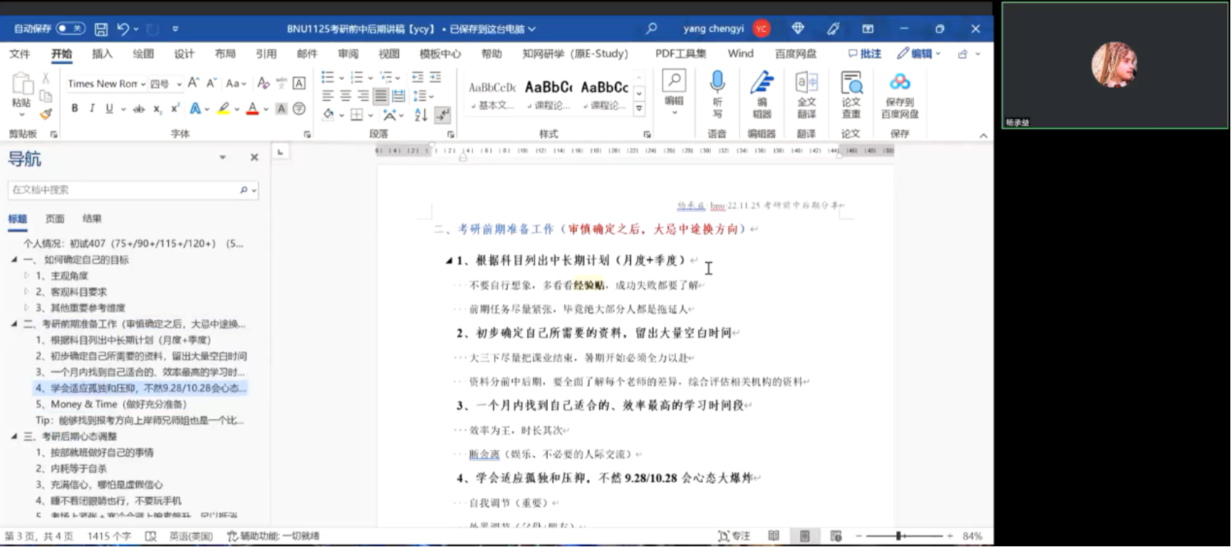Open the thesis plagiarism check tool

851,94
